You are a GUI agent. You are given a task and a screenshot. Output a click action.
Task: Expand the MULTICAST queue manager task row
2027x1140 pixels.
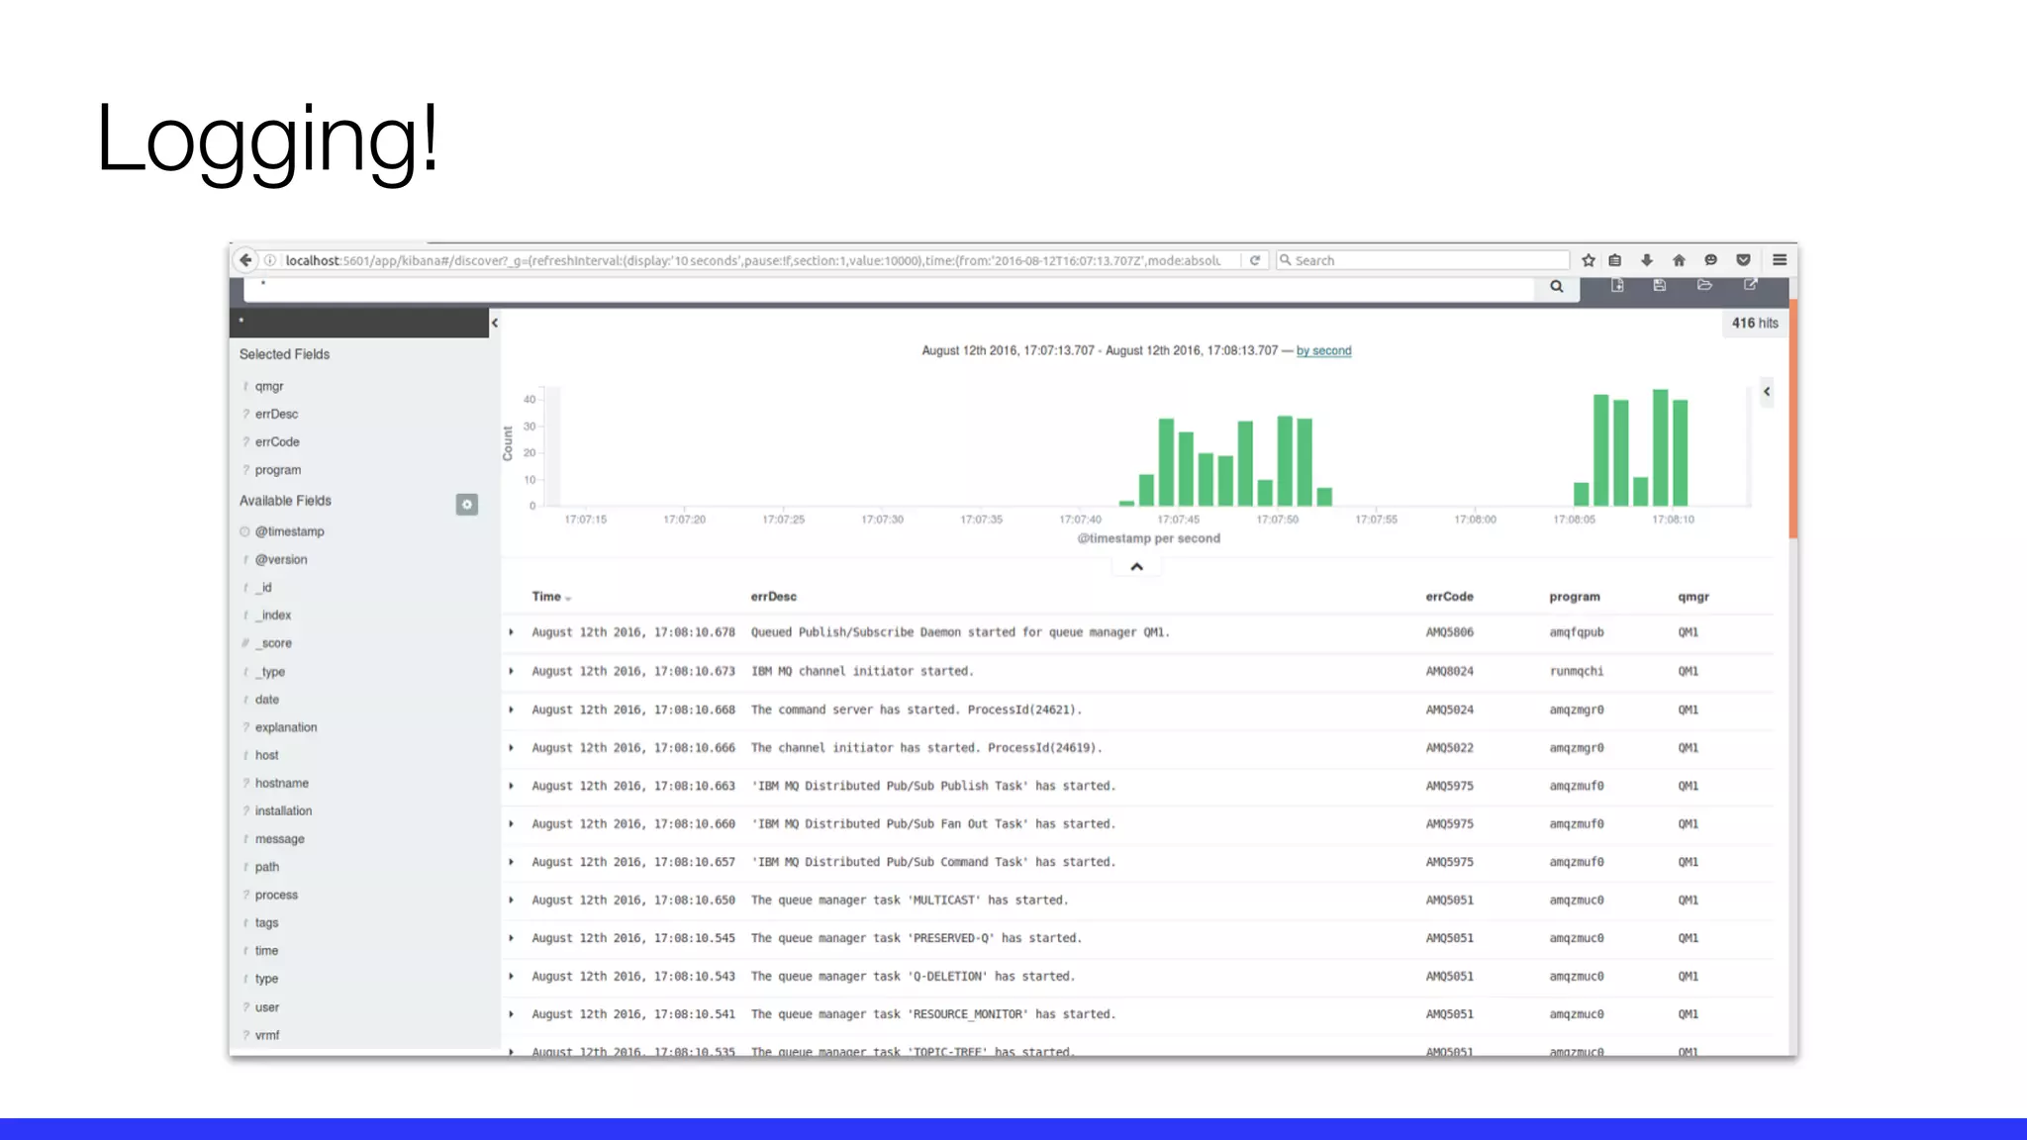[x=512, y=901]
